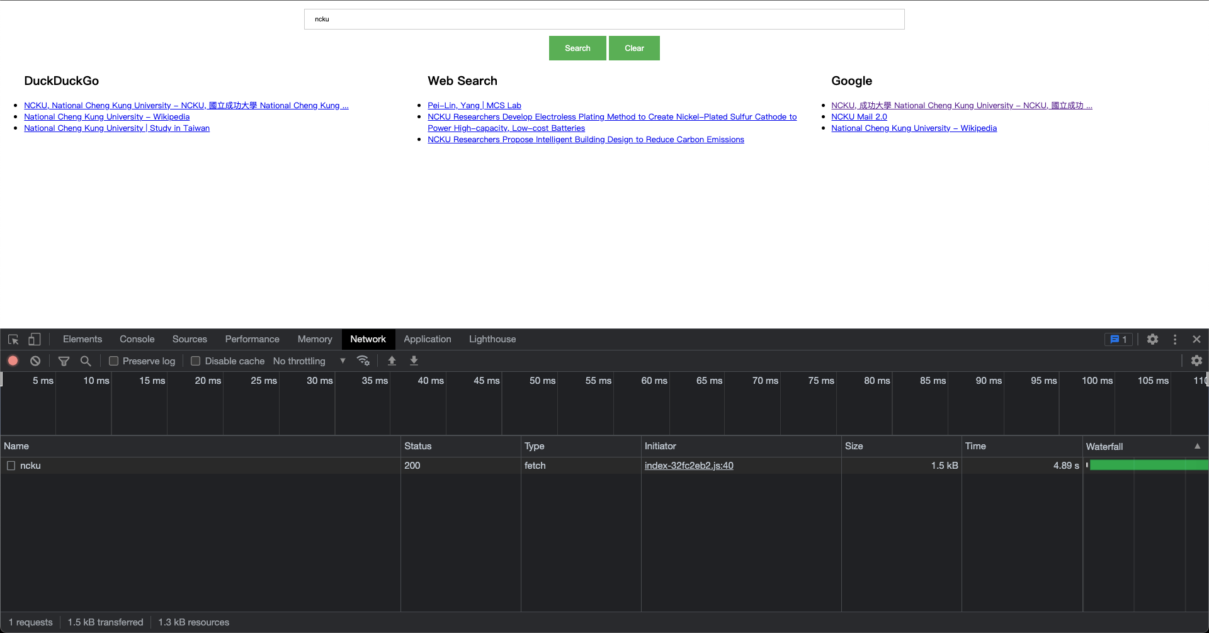Click the green Search button
The image size is (1209, 633).
(577, 48)
